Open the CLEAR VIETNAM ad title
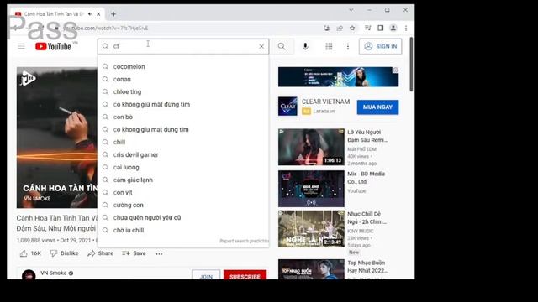This screenshot has height=302, width=538. pos(325,102)
